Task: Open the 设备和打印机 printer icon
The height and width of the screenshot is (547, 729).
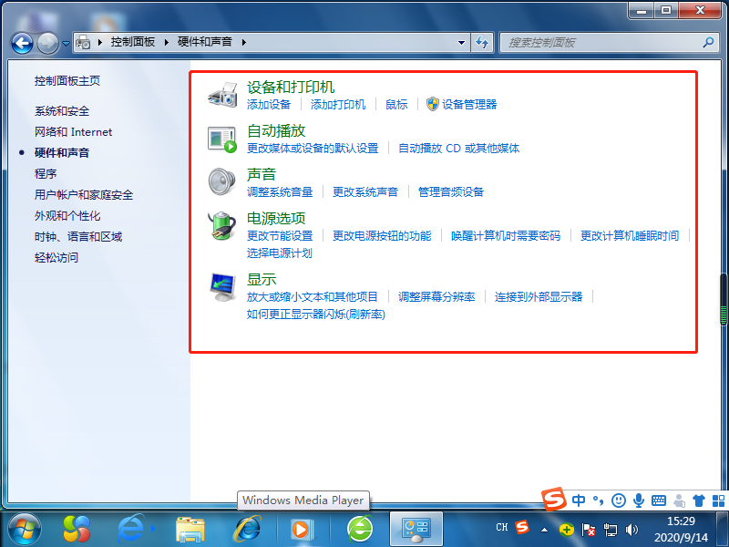Action: click(x=222, y=95)
